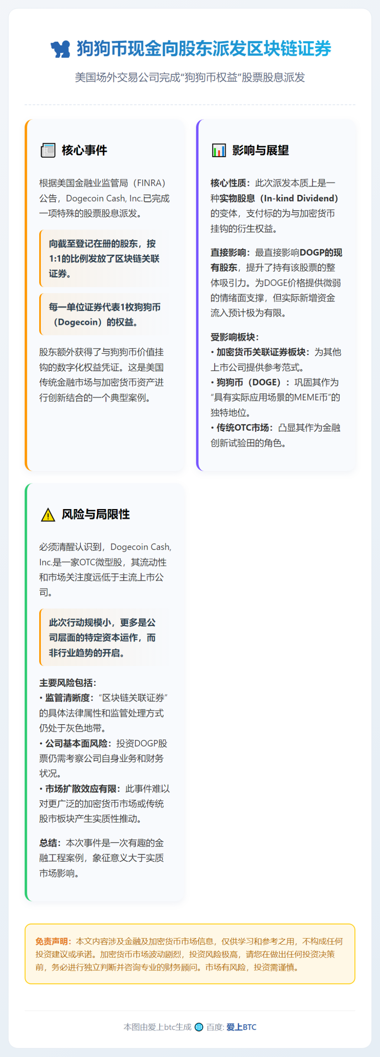Click the warning triangle icon beside 风险与局限性
The height and width of the screenshot is (1057, 380).
[x=48, y=514]
